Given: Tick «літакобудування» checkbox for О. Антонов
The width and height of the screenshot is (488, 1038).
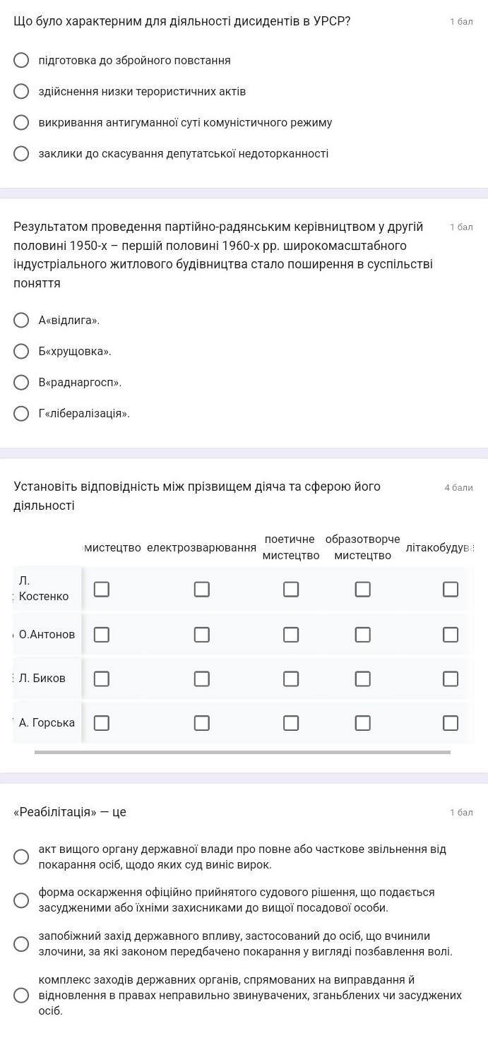Looking at the screenshot, I should click(451, 634).
